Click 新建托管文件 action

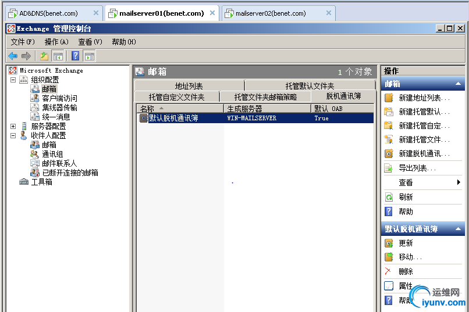(x=424, y=139)
